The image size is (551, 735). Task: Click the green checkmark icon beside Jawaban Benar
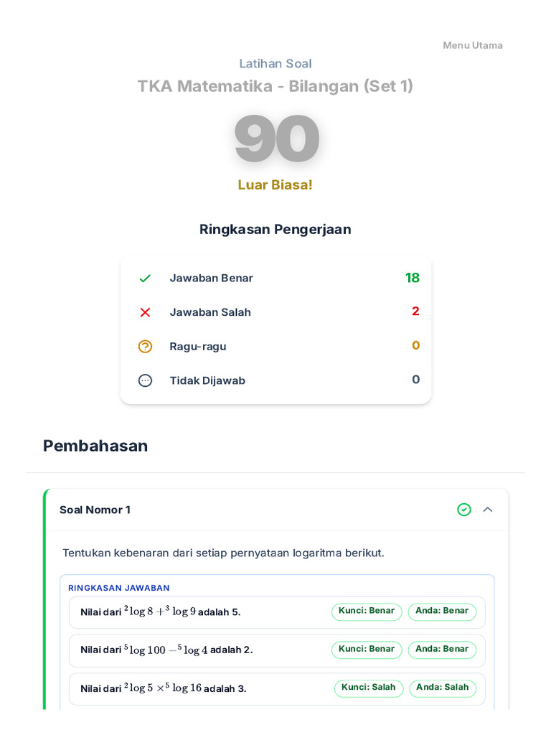click(x=145, y=278)
